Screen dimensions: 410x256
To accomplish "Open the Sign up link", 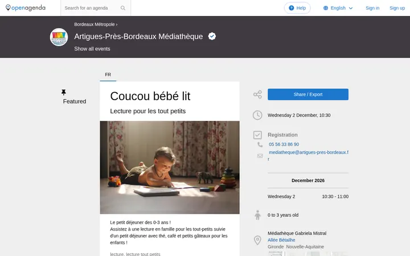I will point(397,8).
